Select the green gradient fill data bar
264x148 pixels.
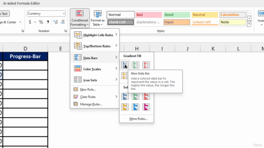pyautogui.click(x=136, y=65)
